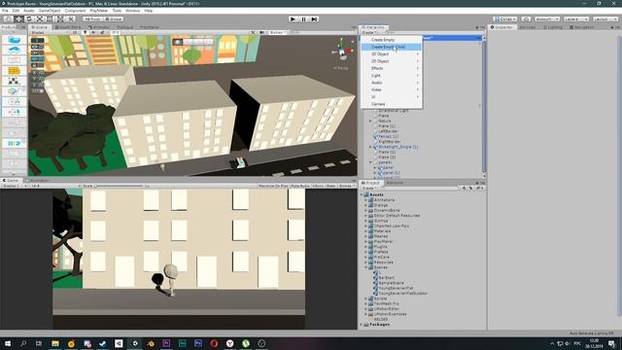Click the Play button
Image resolution: width=622 pixels, height=350 pixels.
(x=293, y=19)
